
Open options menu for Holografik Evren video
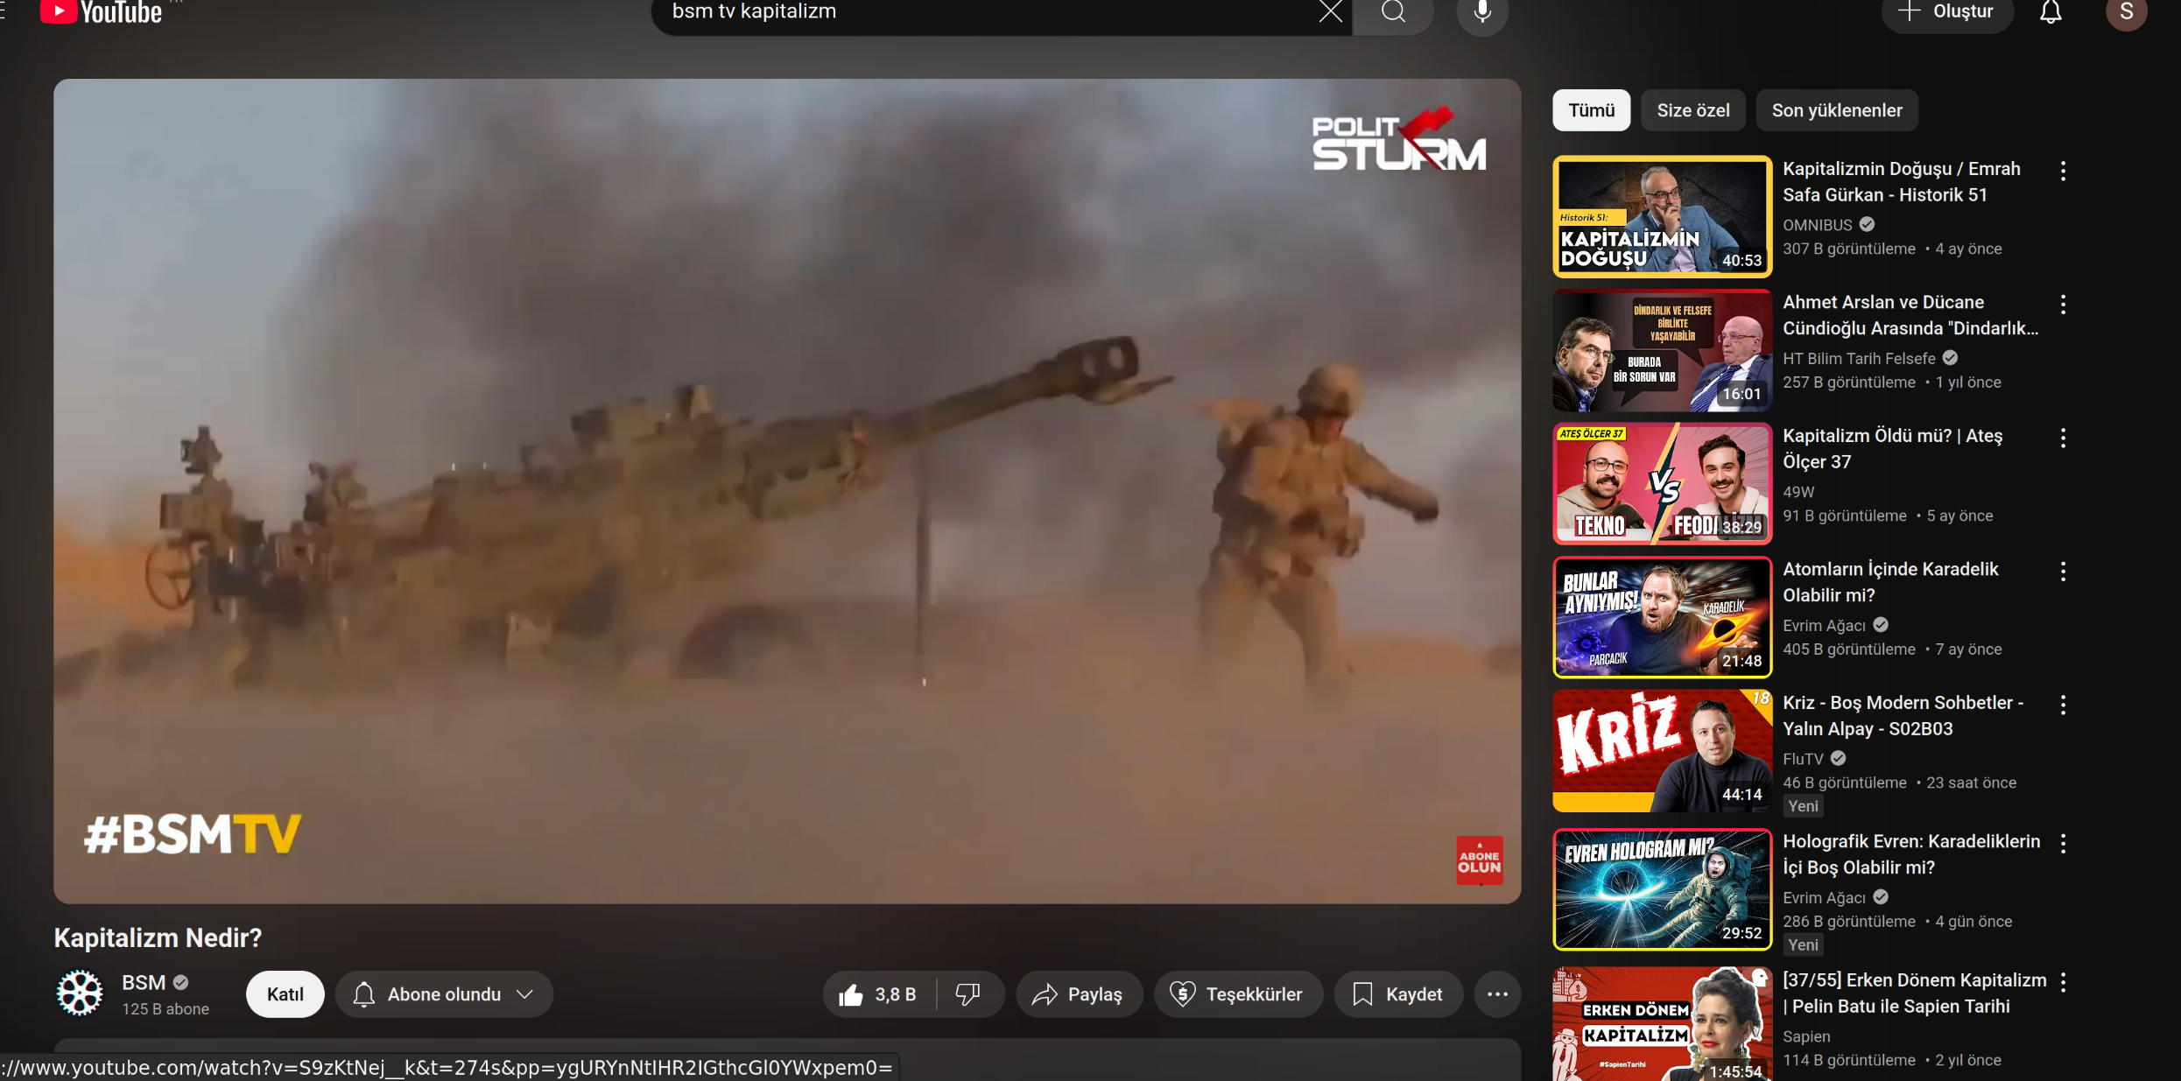pyautogui.click(x=2063, y=844)
